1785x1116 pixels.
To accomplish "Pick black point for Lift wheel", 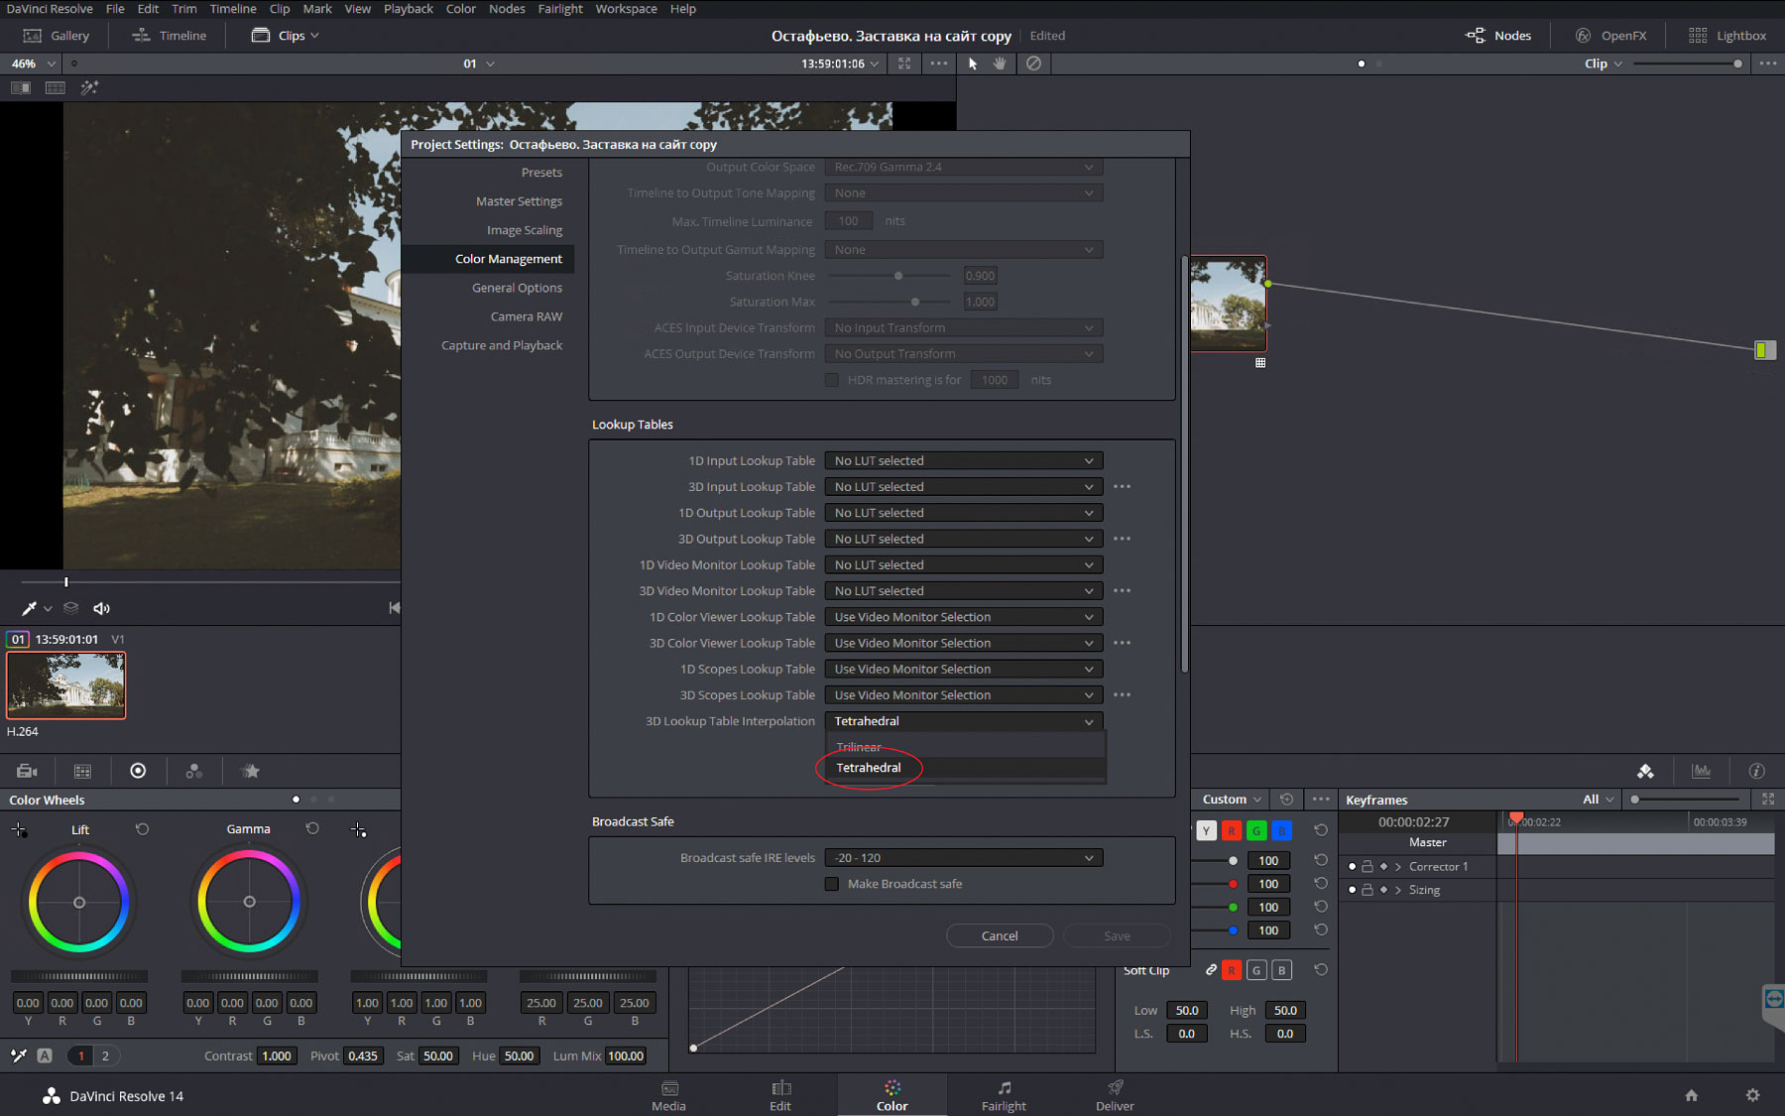I will click(19, 829).
